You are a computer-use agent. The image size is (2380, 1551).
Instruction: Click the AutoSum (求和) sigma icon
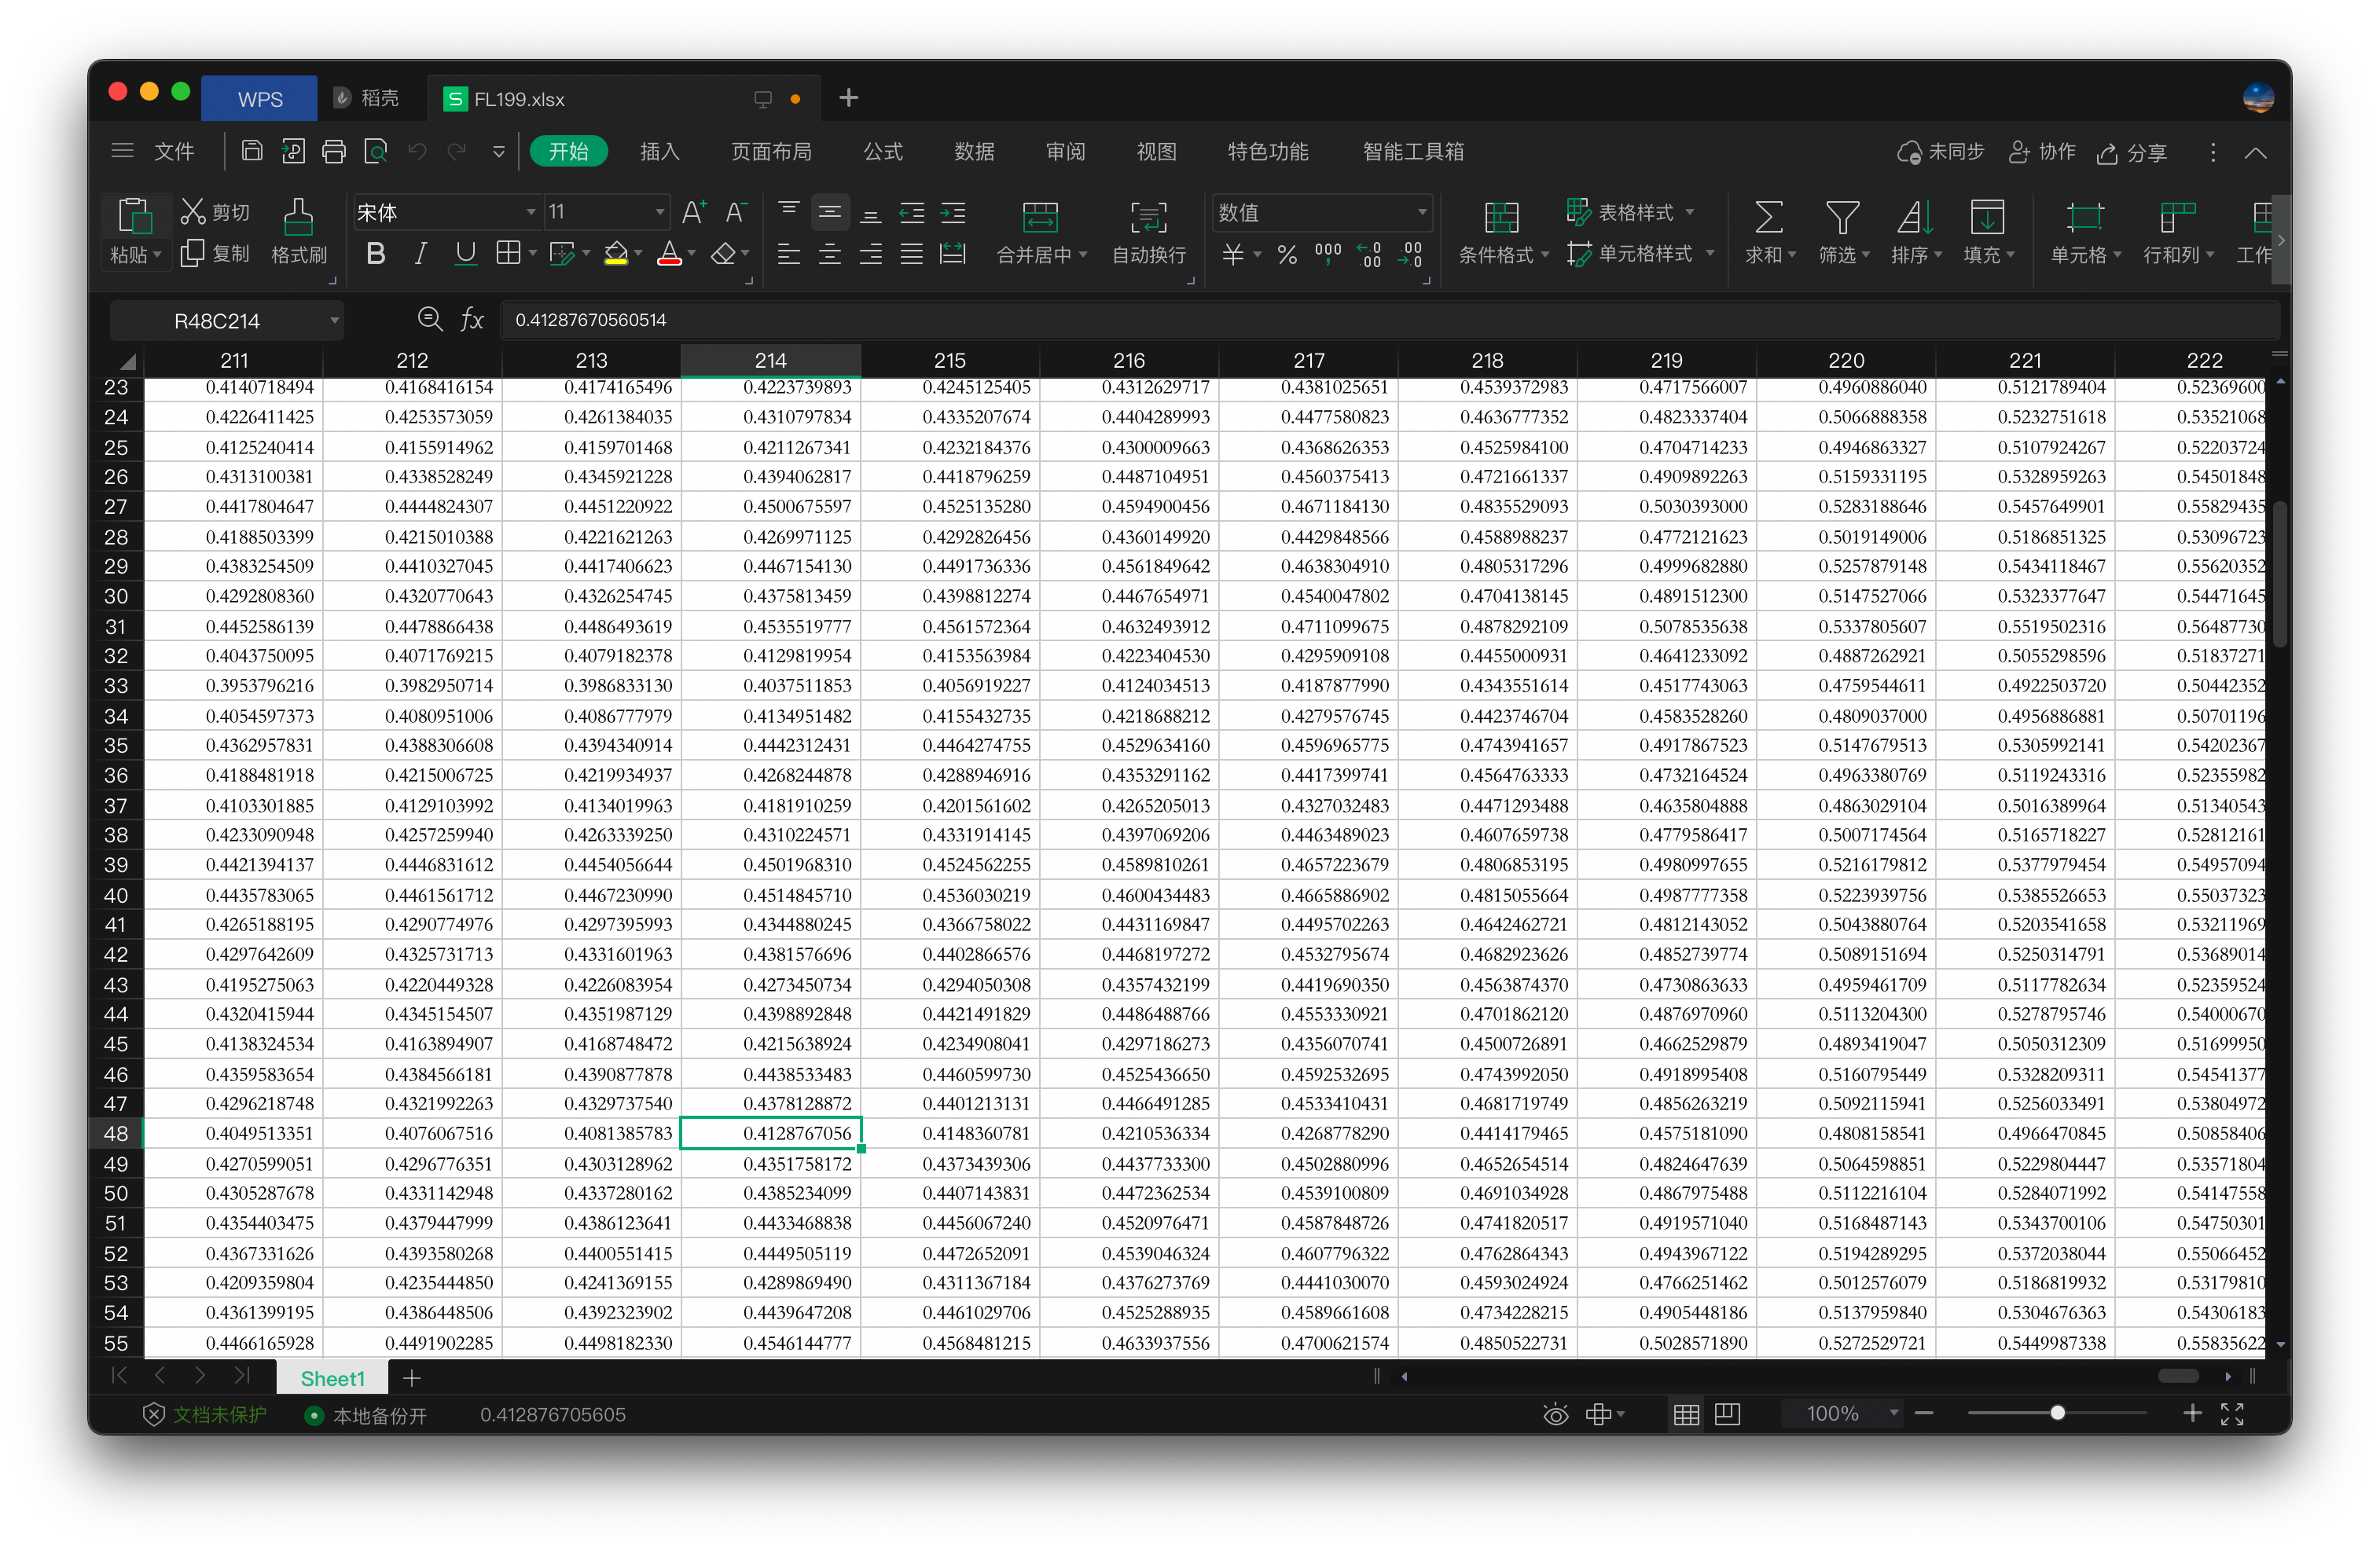click(x=1768, y=217)
